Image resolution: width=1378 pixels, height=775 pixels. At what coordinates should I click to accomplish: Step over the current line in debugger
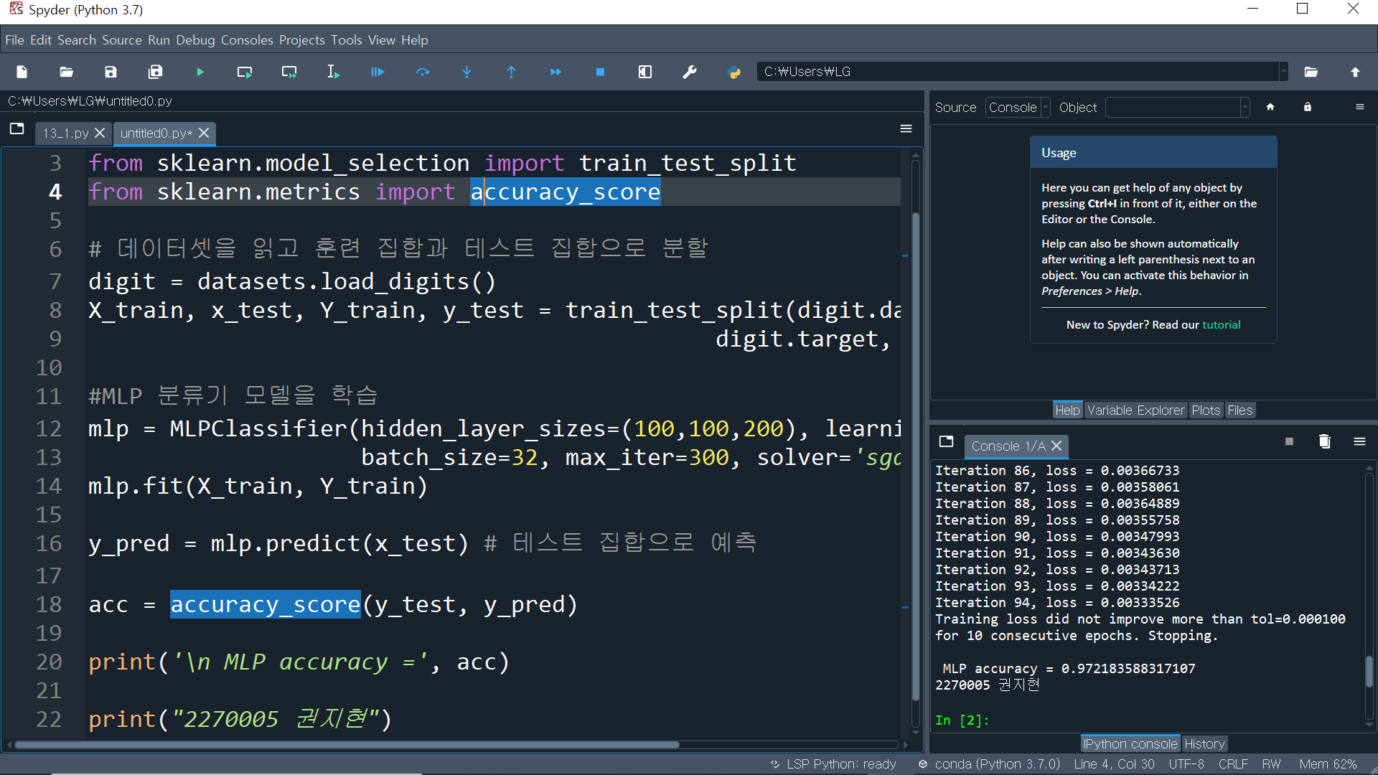(423, 72)
